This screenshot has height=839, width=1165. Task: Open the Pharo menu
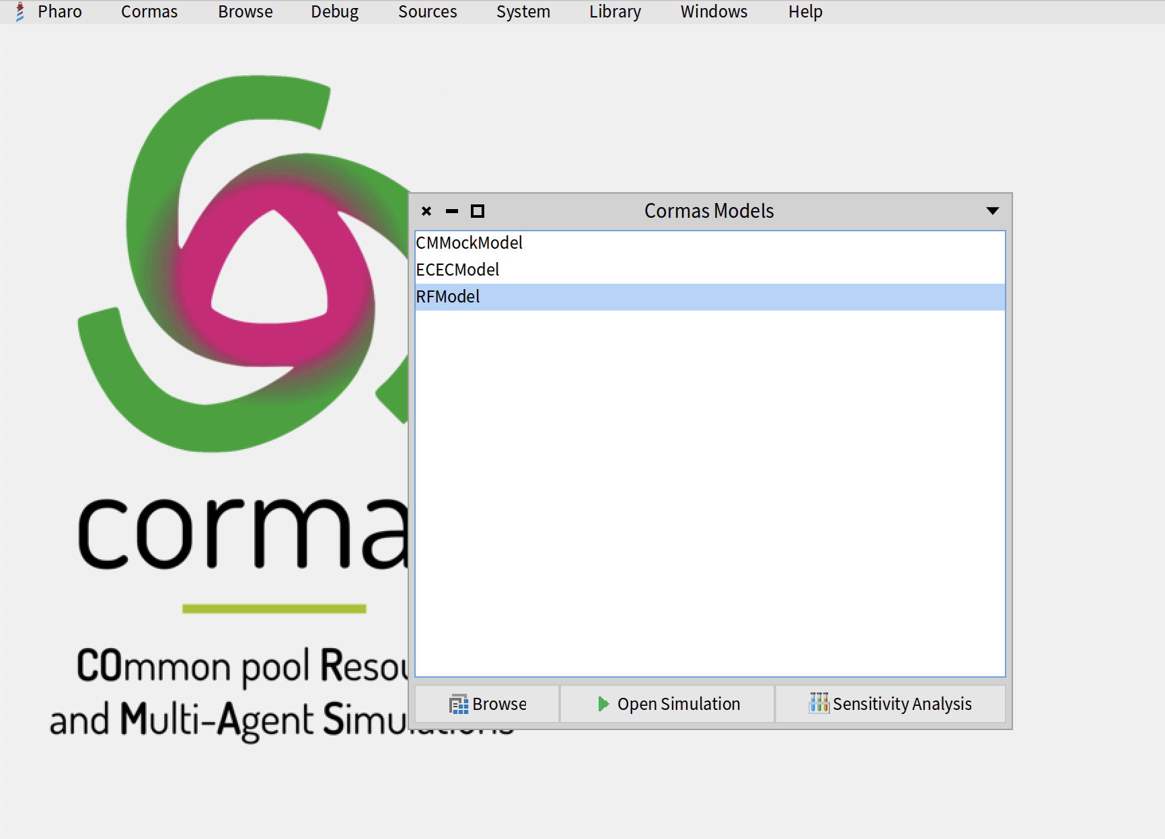[x=59, y=12]
